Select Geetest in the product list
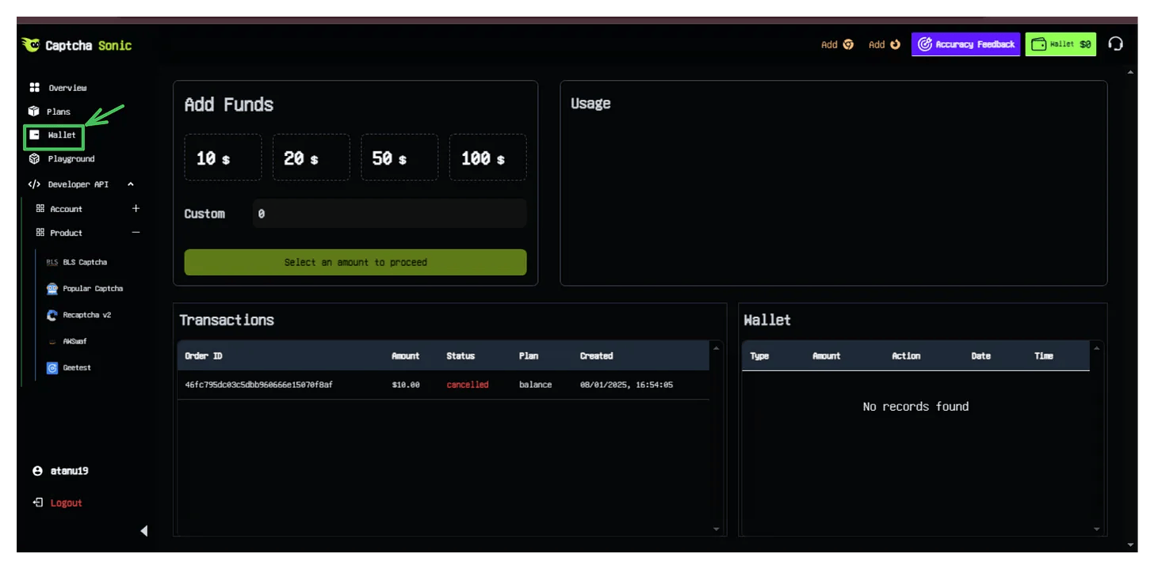 [x=77, y=368]
